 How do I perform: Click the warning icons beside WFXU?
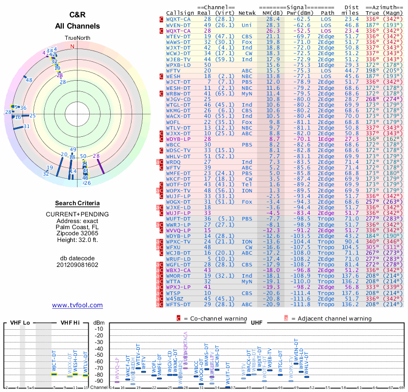(160, 247)
